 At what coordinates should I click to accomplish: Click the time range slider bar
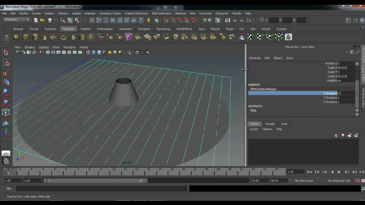pyautogui.click(x=96, y=181)
